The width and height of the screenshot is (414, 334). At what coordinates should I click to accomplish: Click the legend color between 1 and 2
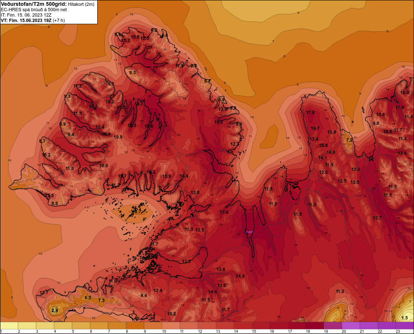(x=9, y=326)
